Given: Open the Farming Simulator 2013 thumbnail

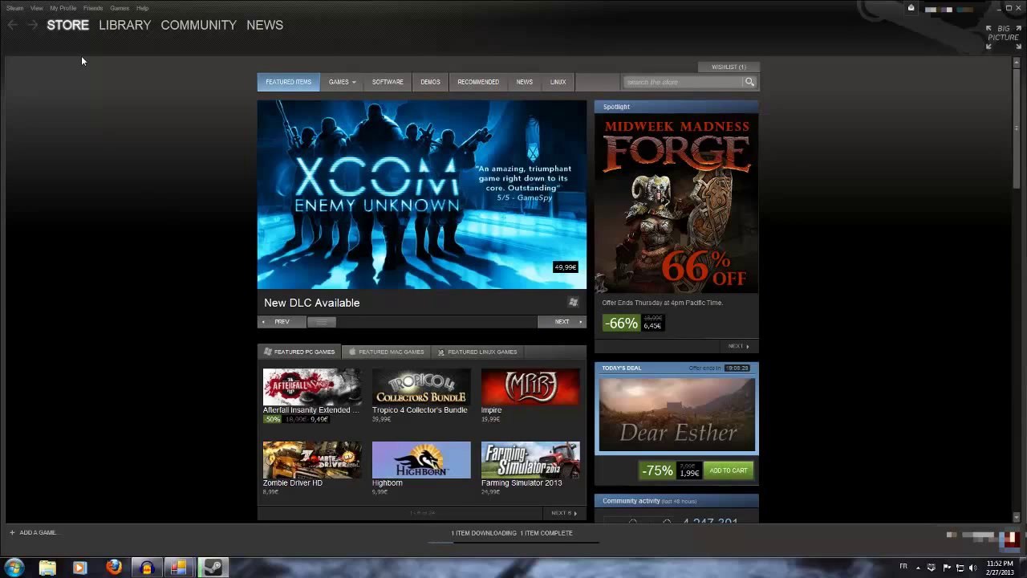Looking at the screenshot, I should coord(530,460).
